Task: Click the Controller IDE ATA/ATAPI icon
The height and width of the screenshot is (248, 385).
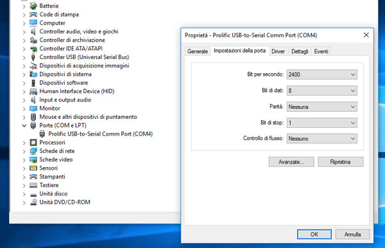Action: click(33, 49)
